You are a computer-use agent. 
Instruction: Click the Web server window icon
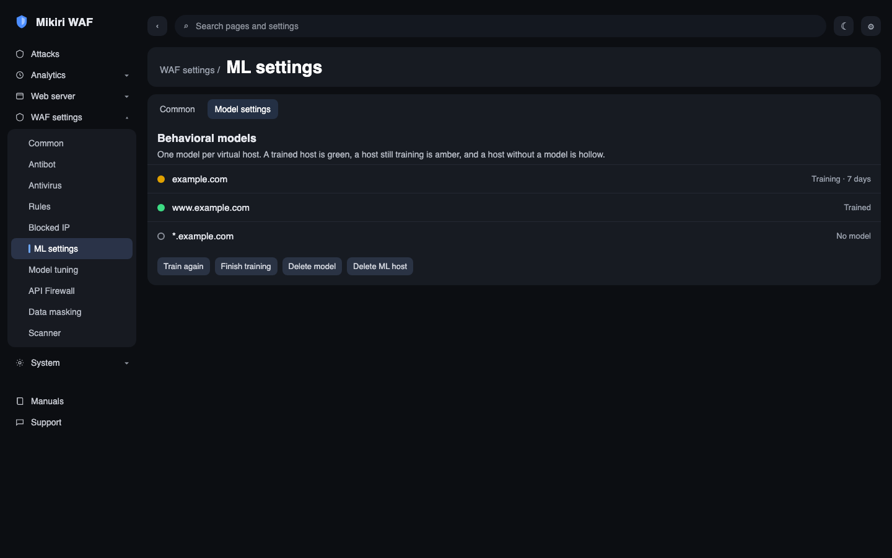pos(20,96)
